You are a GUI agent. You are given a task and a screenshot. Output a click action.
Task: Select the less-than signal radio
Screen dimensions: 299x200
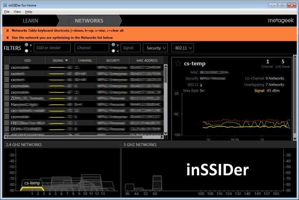point(113,51)
